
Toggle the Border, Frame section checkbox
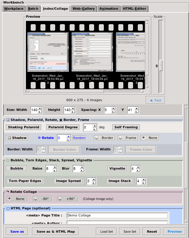(61, 120)
